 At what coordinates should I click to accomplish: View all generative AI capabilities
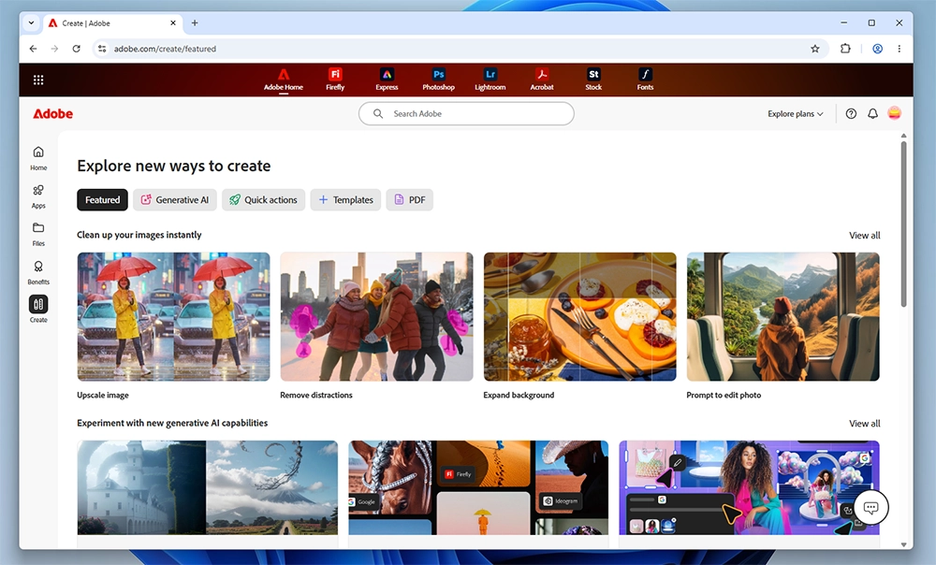pos(864,423)
